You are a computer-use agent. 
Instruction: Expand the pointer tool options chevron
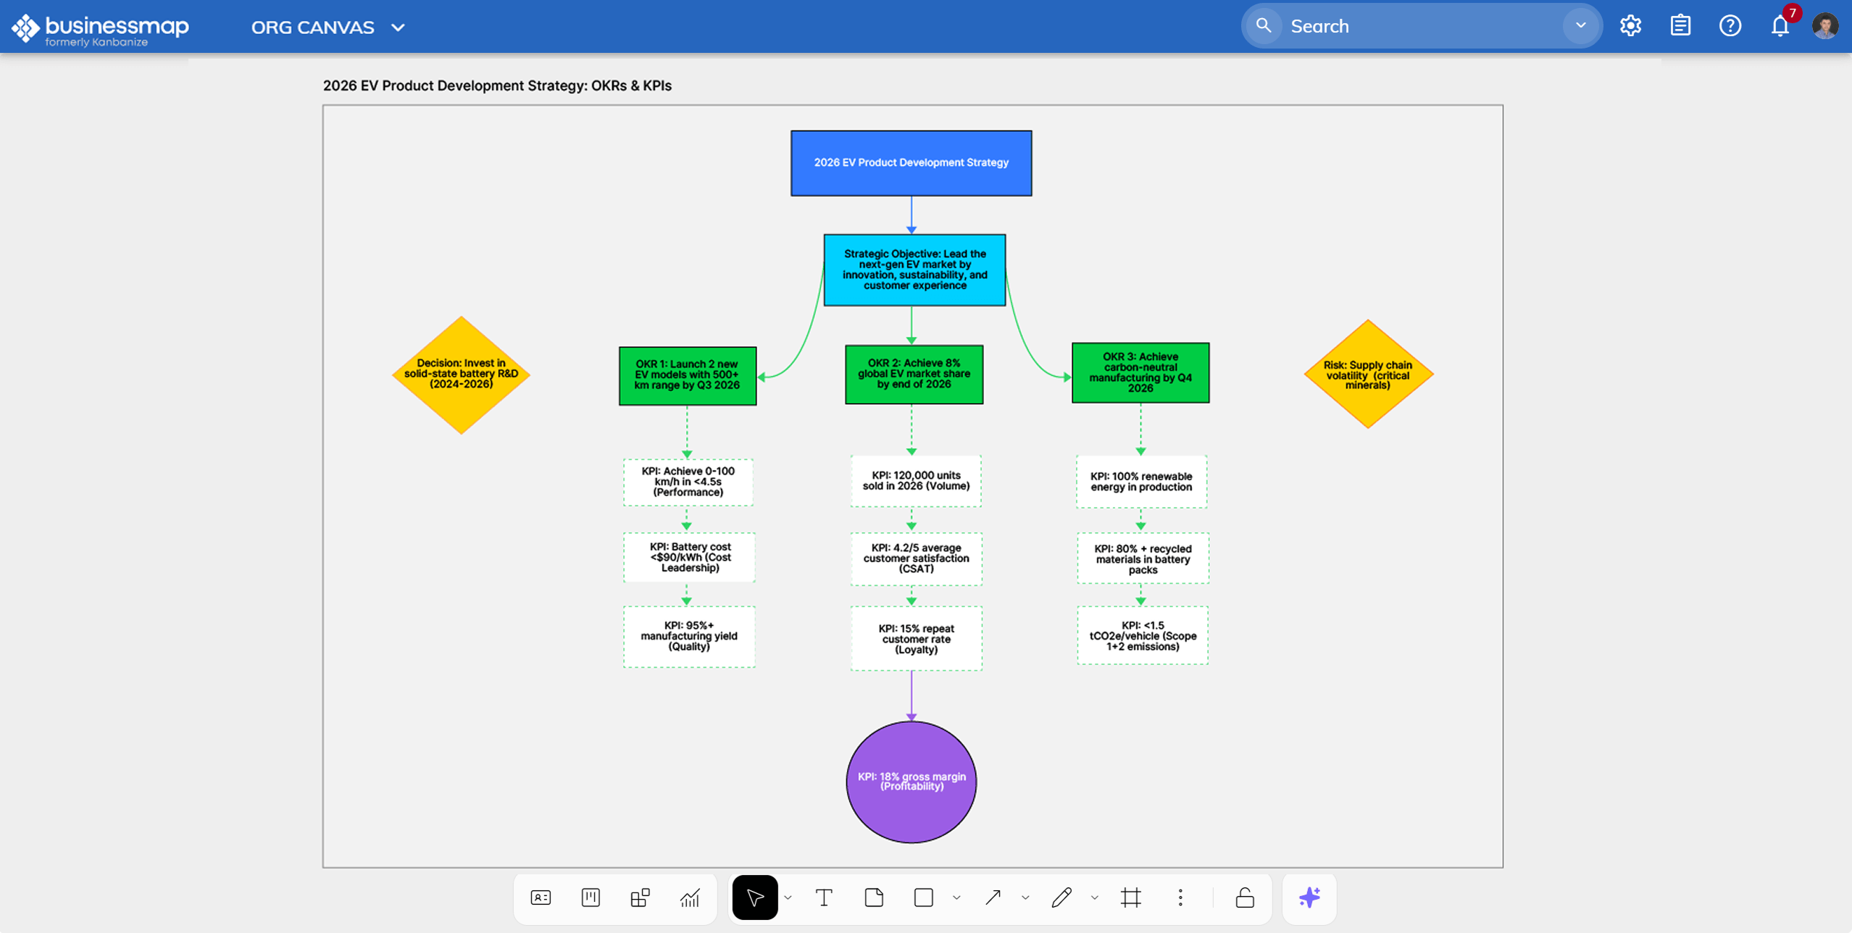[788, 898]
